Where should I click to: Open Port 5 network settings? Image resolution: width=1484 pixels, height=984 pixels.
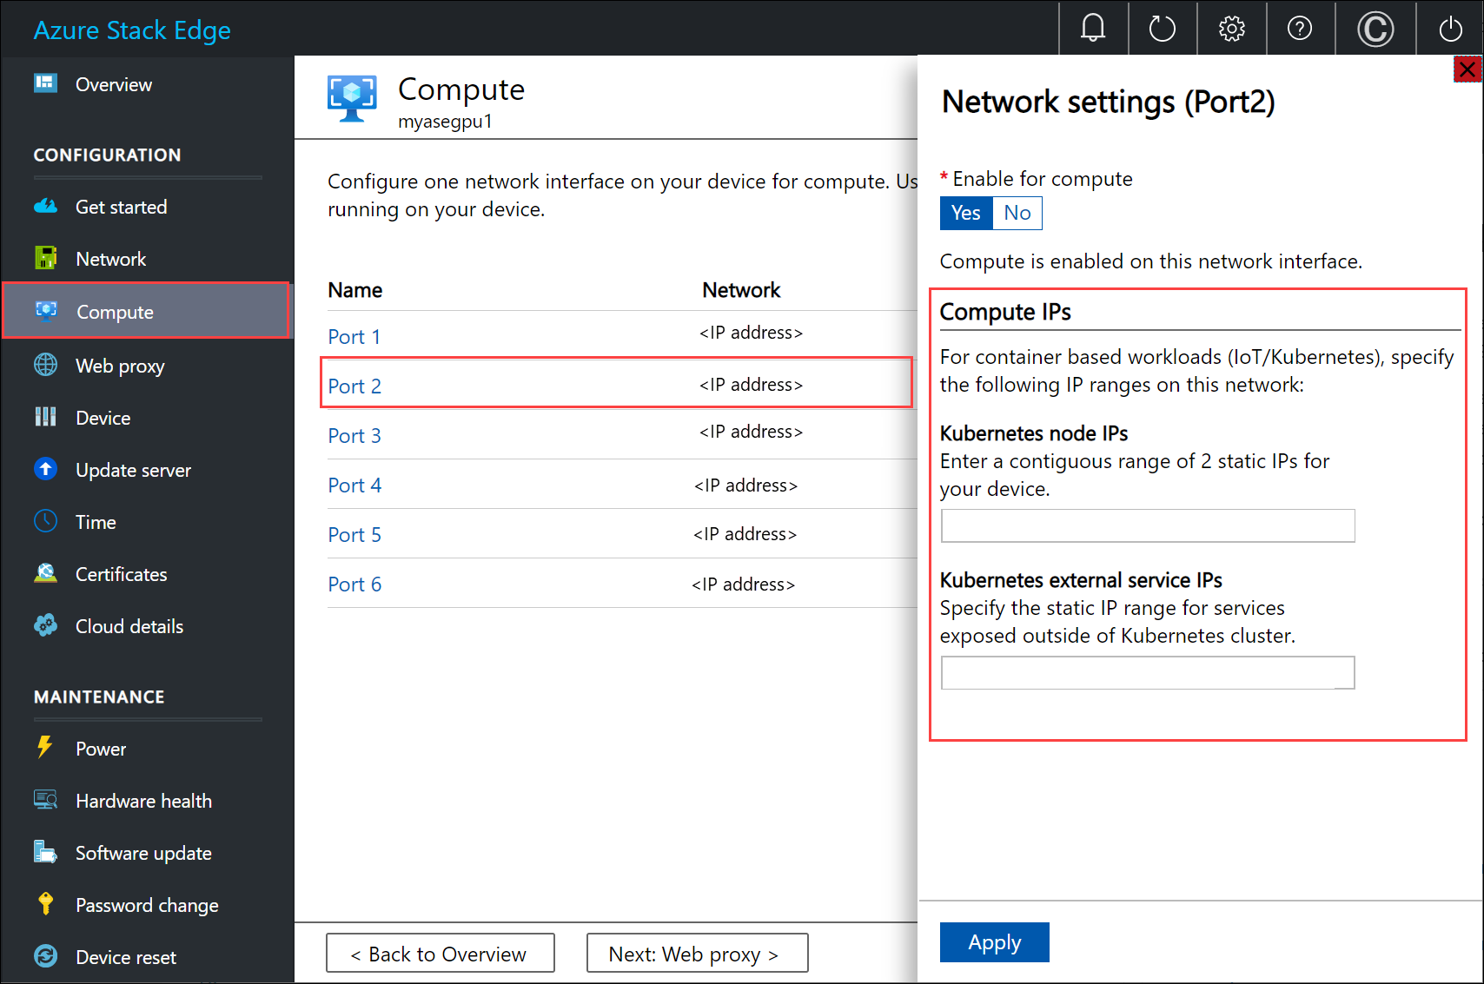point(354,534)
